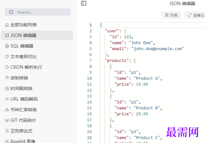Click the string "John Doe"
This screenshot has width=205, height=143.
coord(141,43)
